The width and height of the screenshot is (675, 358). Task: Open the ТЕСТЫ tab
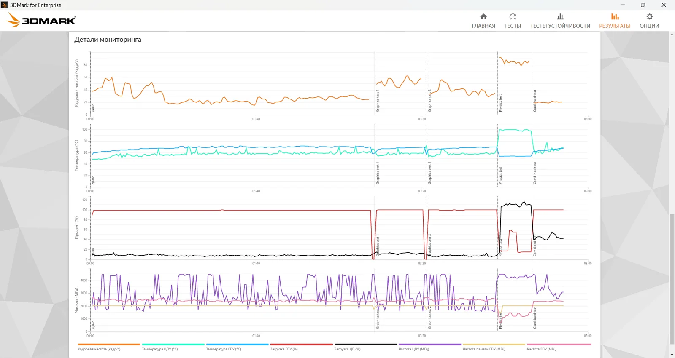pos(513,21)
